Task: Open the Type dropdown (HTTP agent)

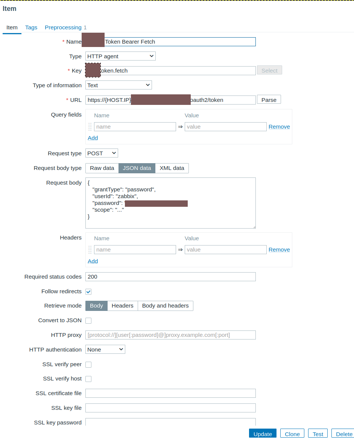Action: coord(120,56)
